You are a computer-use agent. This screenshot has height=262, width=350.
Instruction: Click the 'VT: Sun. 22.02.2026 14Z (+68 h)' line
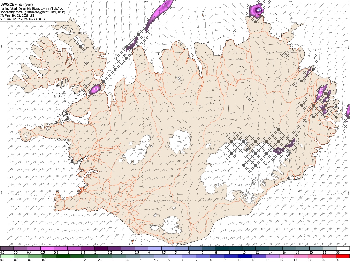22,19
